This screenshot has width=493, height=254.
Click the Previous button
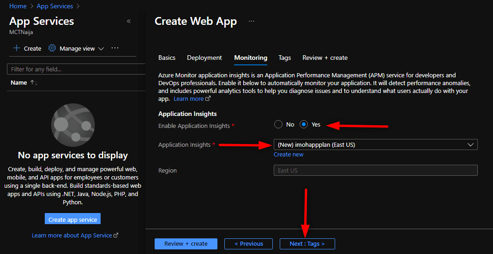248,244
